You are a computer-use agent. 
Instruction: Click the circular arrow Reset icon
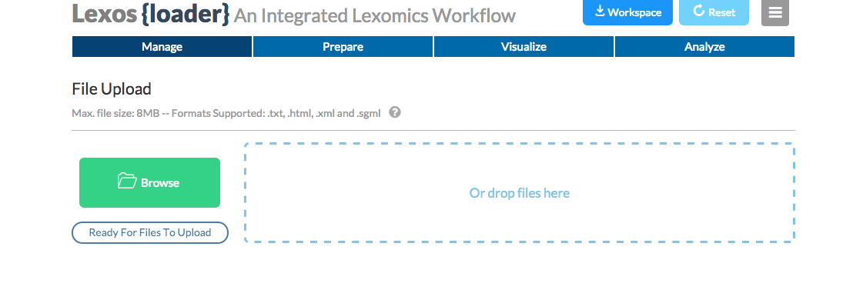coord(699,11)
